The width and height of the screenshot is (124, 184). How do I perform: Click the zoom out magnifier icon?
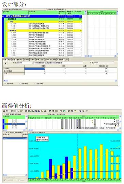pyautogui.click(x=83, y=111)
